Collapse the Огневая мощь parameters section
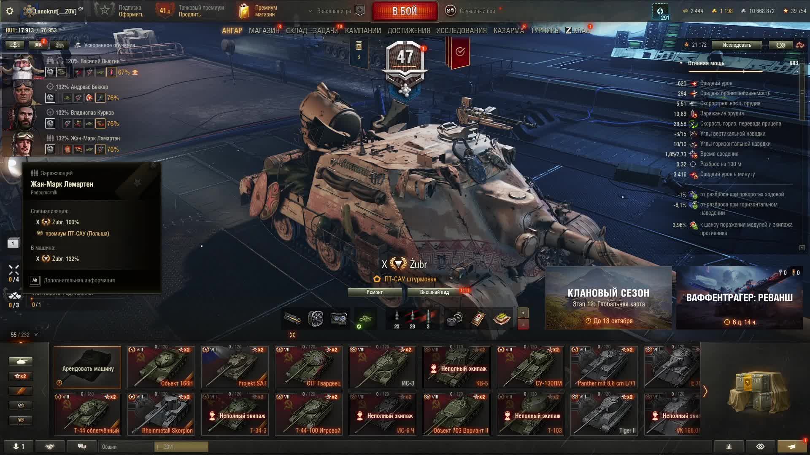 tap(681, 63)
